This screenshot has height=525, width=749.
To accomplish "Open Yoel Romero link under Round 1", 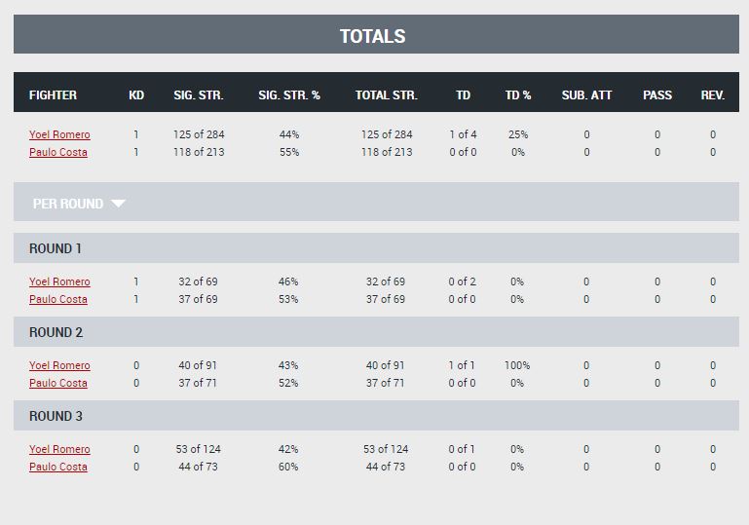I will click(59, 281).
